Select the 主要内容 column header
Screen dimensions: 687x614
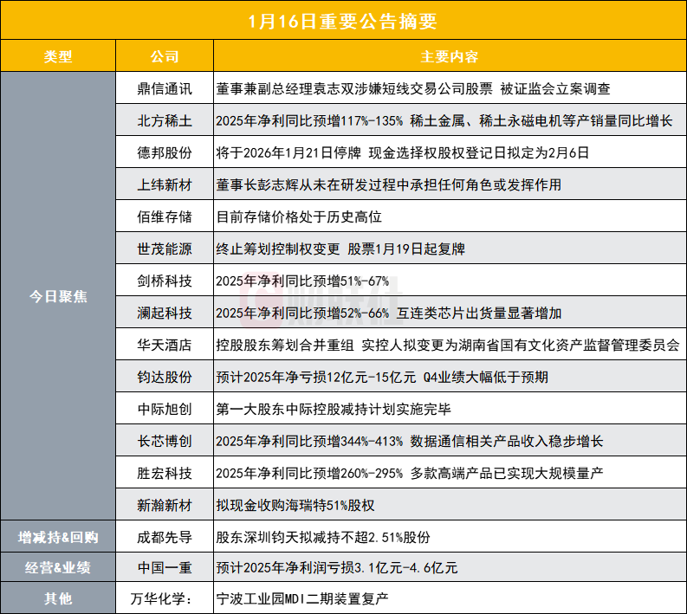pos(450,56)
